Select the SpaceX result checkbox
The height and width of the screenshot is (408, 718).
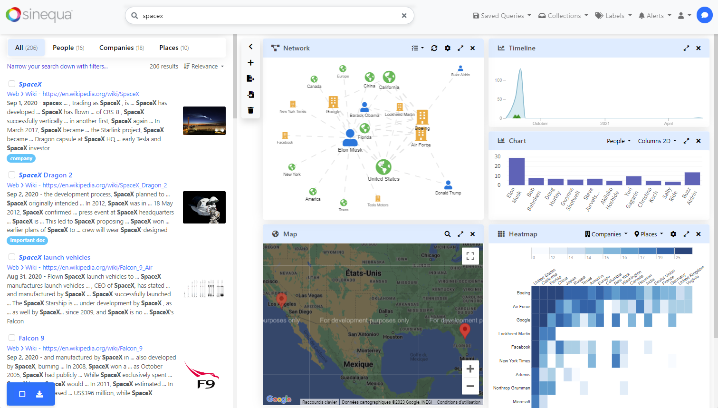(x=12, y=83)
